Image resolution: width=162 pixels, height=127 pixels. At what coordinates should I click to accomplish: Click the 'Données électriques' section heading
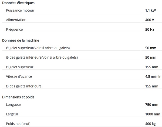(18, 3)
